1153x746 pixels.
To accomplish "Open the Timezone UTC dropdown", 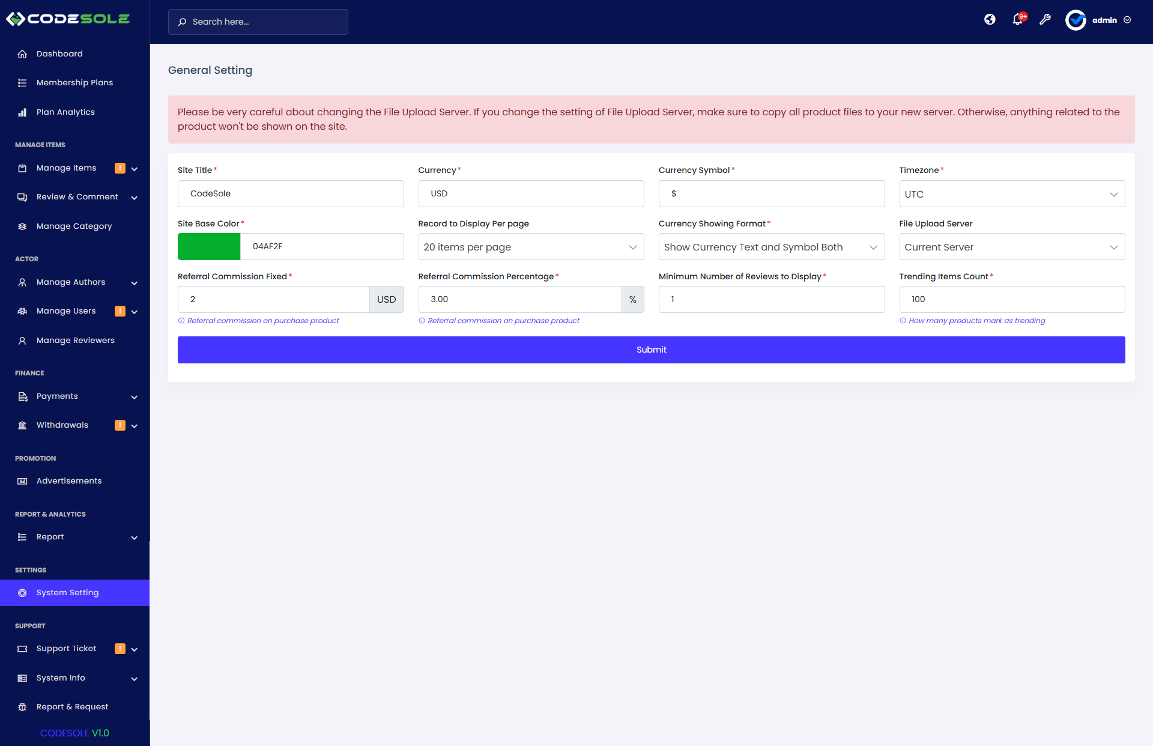I will (x=1012, y=194).
